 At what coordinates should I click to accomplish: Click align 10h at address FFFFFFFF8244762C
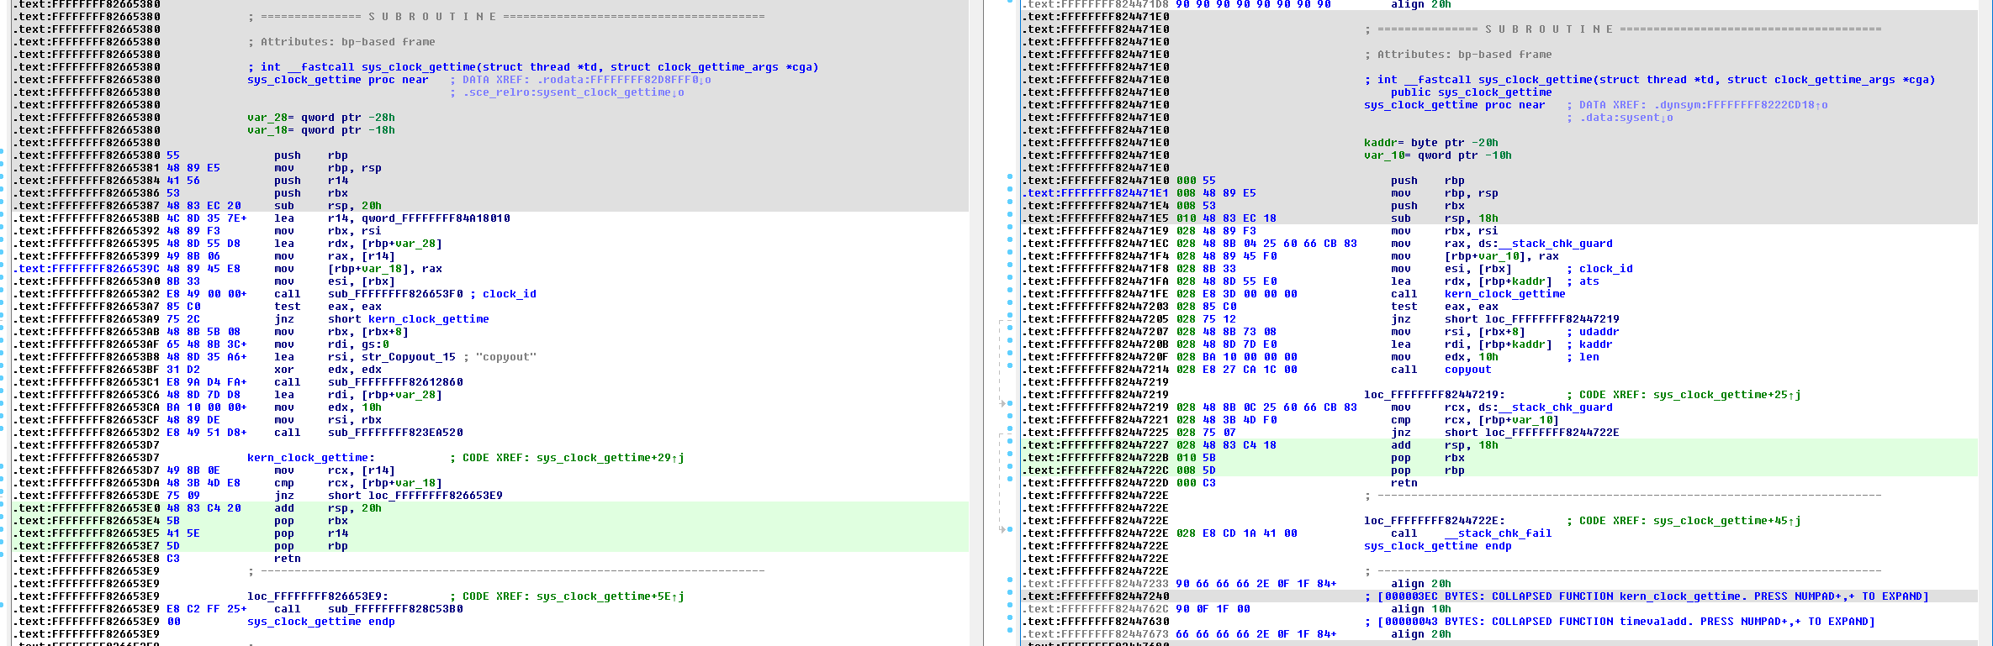pos(1420,609)
